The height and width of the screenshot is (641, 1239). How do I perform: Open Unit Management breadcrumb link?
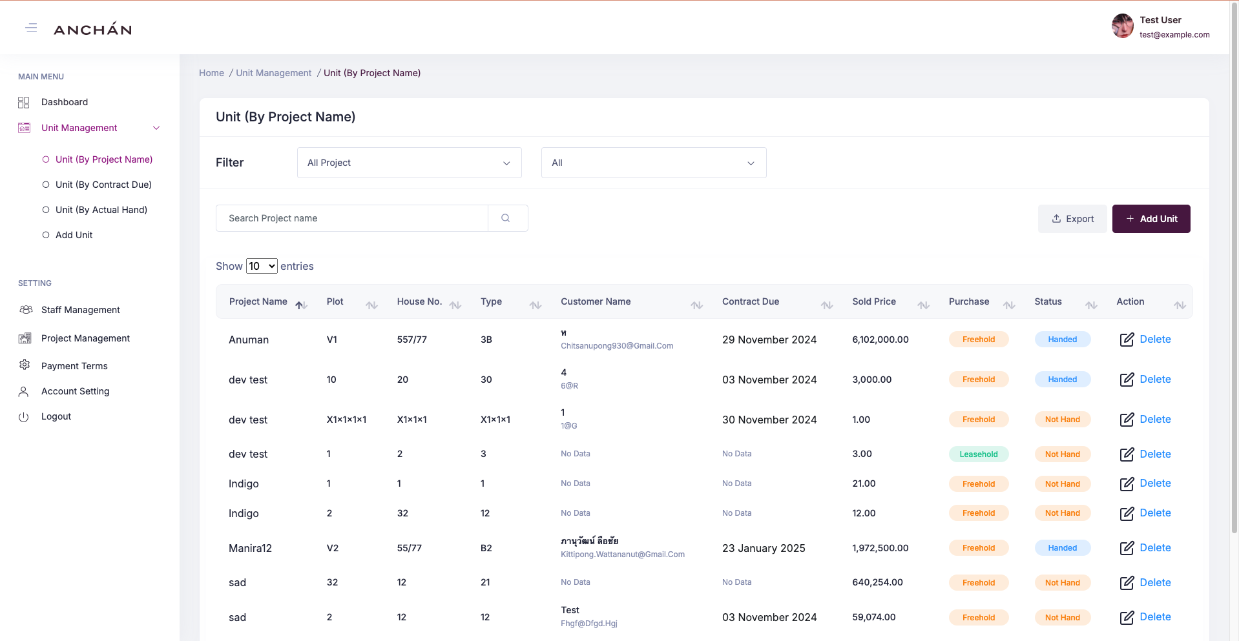pos(273,73)
